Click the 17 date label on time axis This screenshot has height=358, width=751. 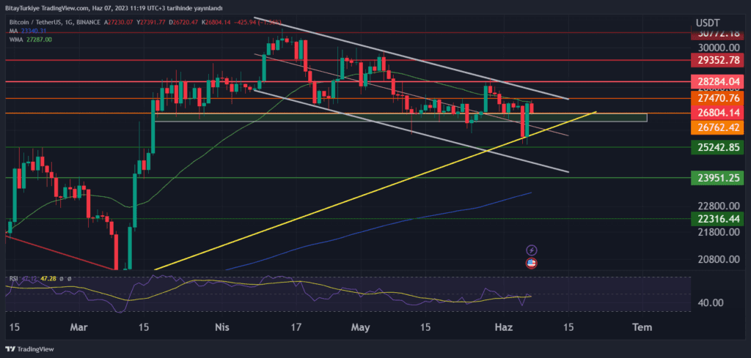tap(296, 327)
